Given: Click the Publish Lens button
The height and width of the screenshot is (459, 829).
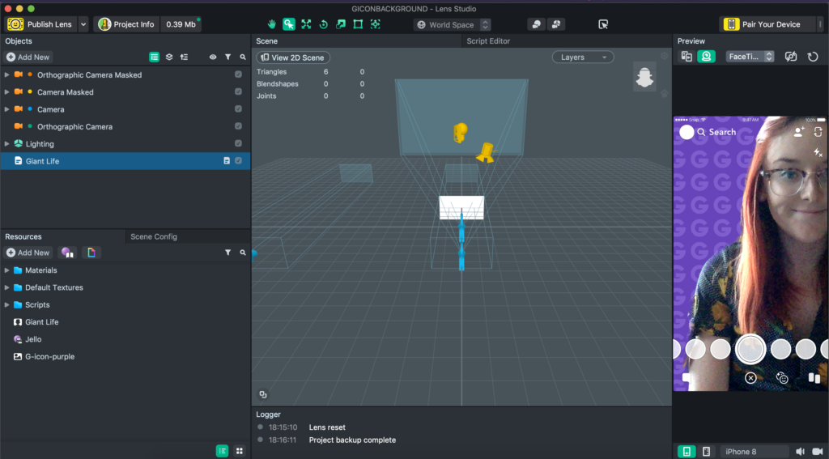Looking at the screenshot, I should pos(40,24).
